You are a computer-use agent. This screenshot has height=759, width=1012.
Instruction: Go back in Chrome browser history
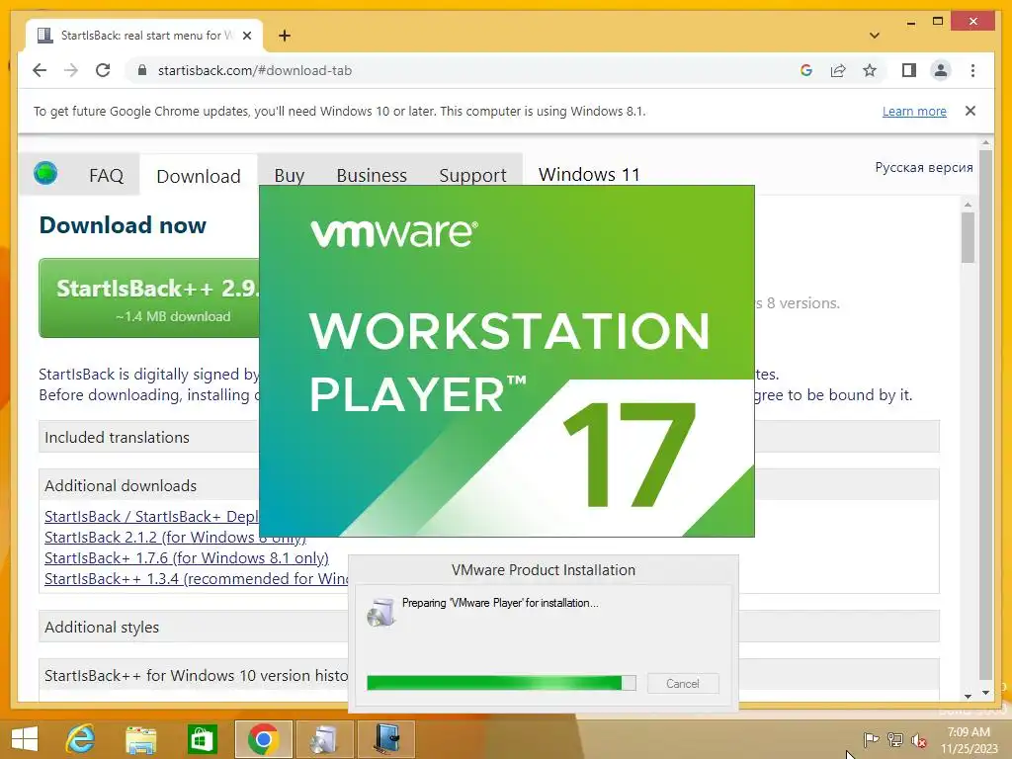point(40,70)
